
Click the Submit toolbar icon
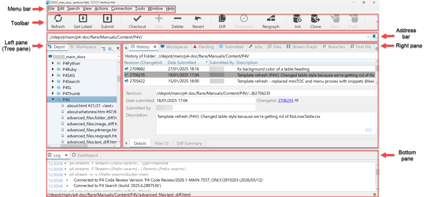[108, 18]
